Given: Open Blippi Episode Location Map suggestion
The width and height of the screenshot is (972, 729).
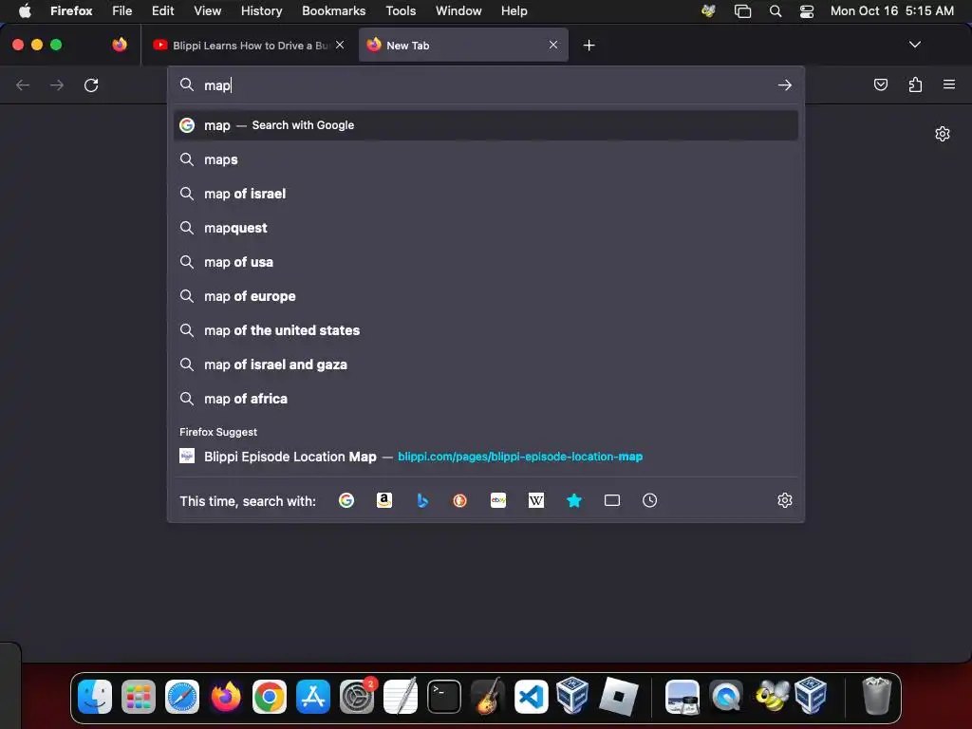Looking at the screenshot, I should (x=486, y=457).
